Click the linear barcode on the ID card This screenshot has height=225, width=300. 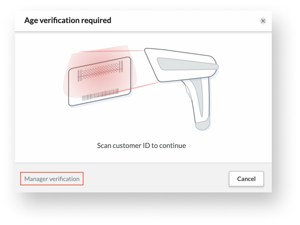(x=100, y=94)
